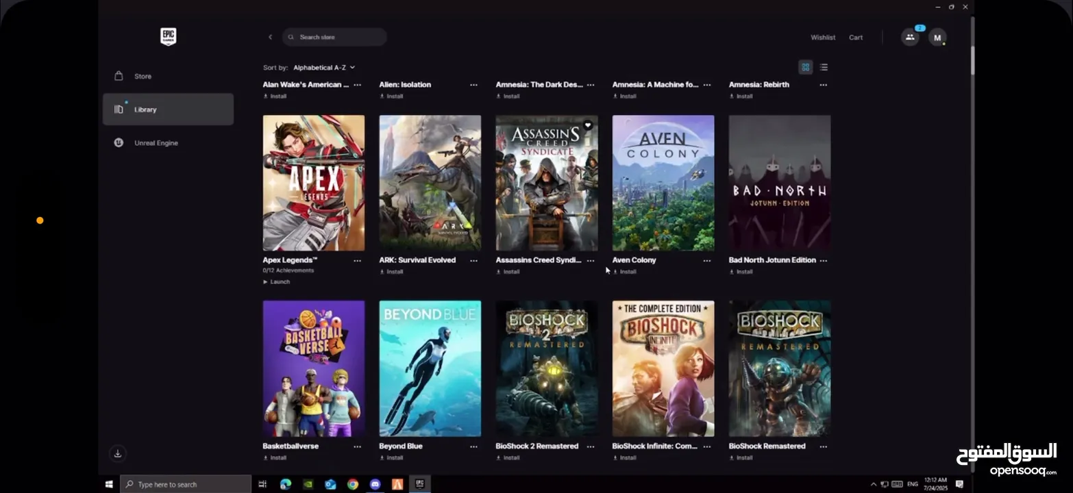Screen dimensions: 1073x493
Task: Open more options for Amnesia: Rebirth
Action: point(824,85)
